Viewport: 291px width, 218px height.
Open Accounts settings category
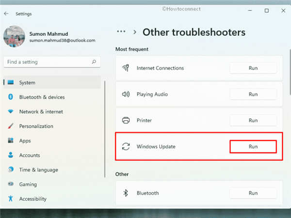click(x=52, y=155)
